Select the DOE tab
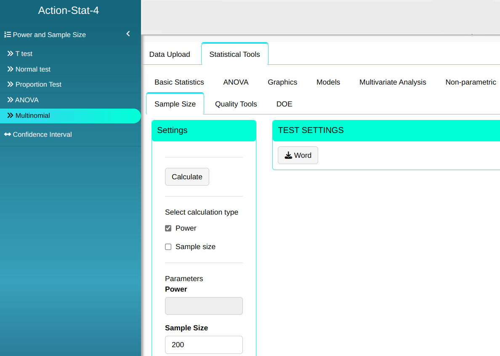The width and height of the screenshot is (500, 356). point(284,104)
